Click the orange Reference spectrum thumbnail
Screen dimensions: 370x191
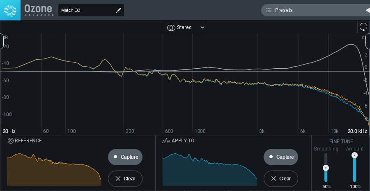[x=54, y=169]
